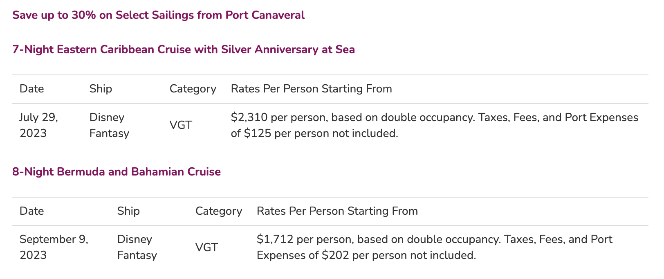Click Date header in Bermuda cruise table
The height and width of the screenshot is (279, 664).
tap(32, 211)
